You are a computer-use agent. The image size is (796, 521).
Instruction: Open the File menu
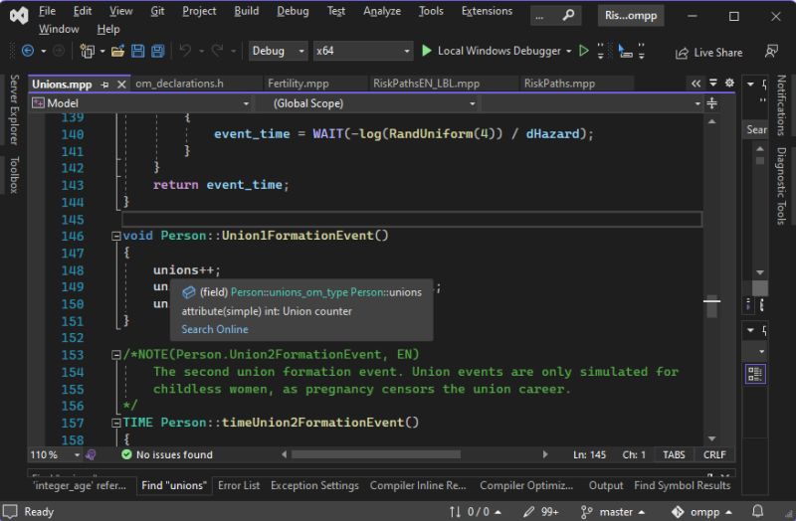click(47, 11)
